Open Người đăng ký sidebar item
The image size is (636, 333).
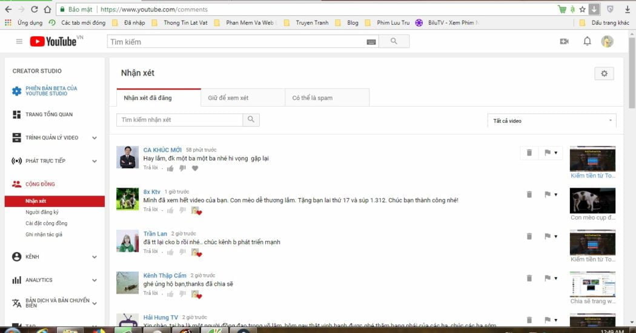click(x=42, y=212)
